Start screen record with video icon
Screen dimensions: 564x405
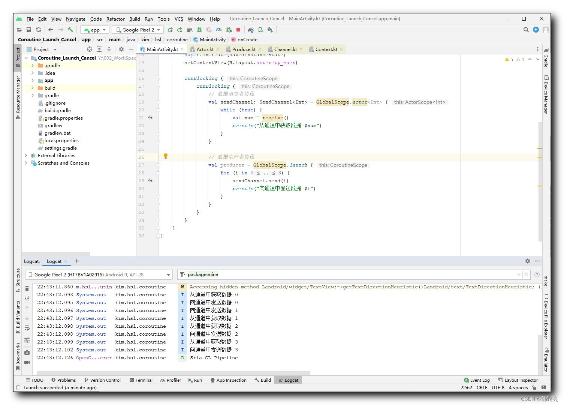pyautogui.click(x=27, y=362)
